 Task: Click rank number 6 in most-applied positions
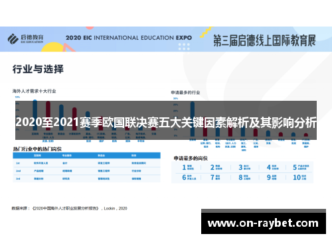[184, 177]
